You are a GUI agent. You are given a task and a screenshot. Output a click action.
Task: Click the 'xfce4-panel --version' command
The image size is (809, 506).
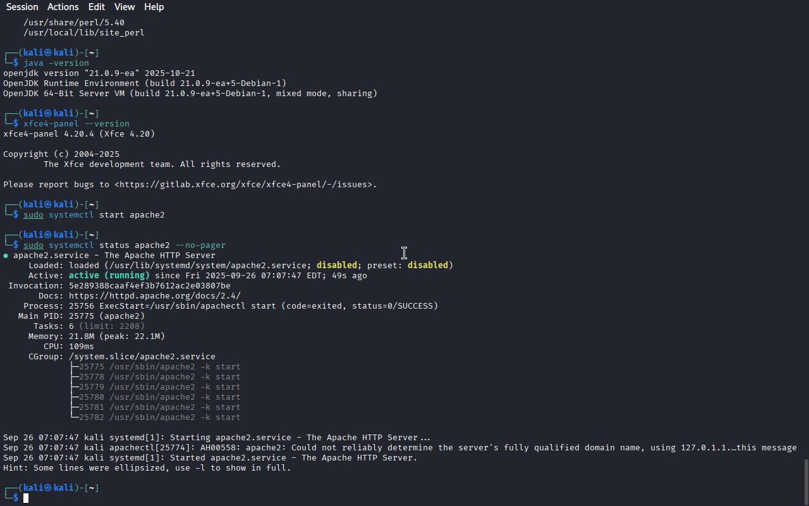(76, 124)
